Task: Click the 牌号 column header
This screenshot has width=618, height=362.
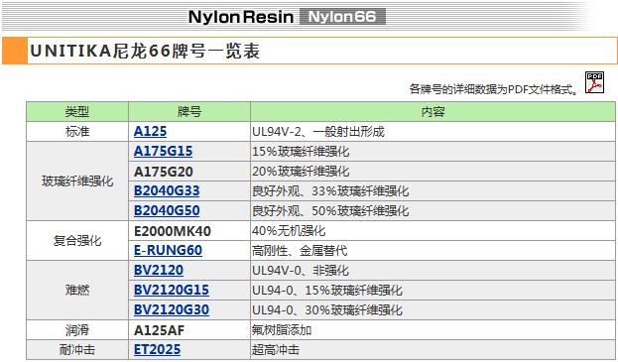Action: [x=189, y=112]
